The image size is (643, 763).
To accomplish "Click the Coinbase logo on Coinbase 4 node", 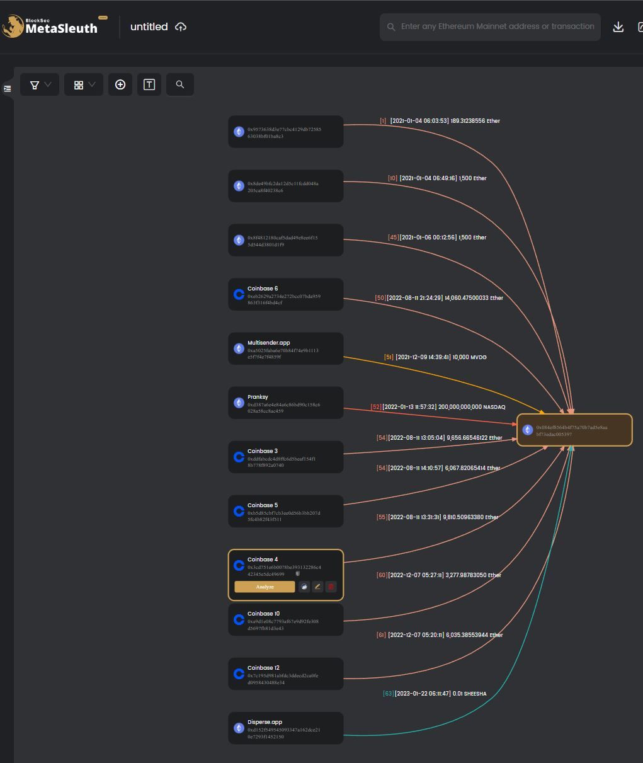I will [239, 566].
